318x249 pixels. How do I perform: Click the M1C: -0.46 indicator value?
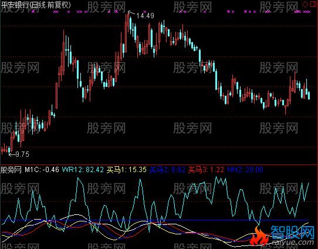[42, 170]
